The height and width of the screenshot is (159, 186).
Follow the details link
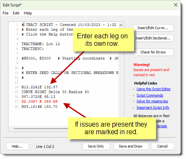click(x=162, y=126)
